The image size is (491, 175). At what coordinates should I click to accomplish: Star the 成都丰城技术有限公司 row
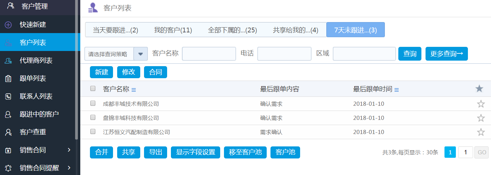tap(481, 104)
